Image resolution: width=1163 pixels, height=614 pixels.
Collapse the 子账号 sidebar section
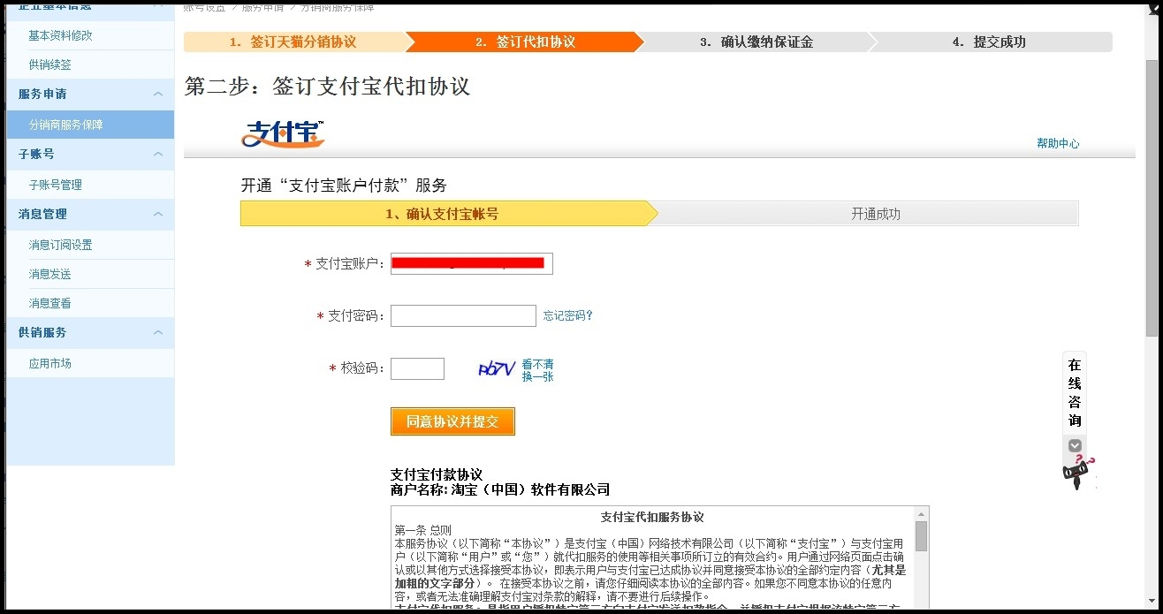158,155
